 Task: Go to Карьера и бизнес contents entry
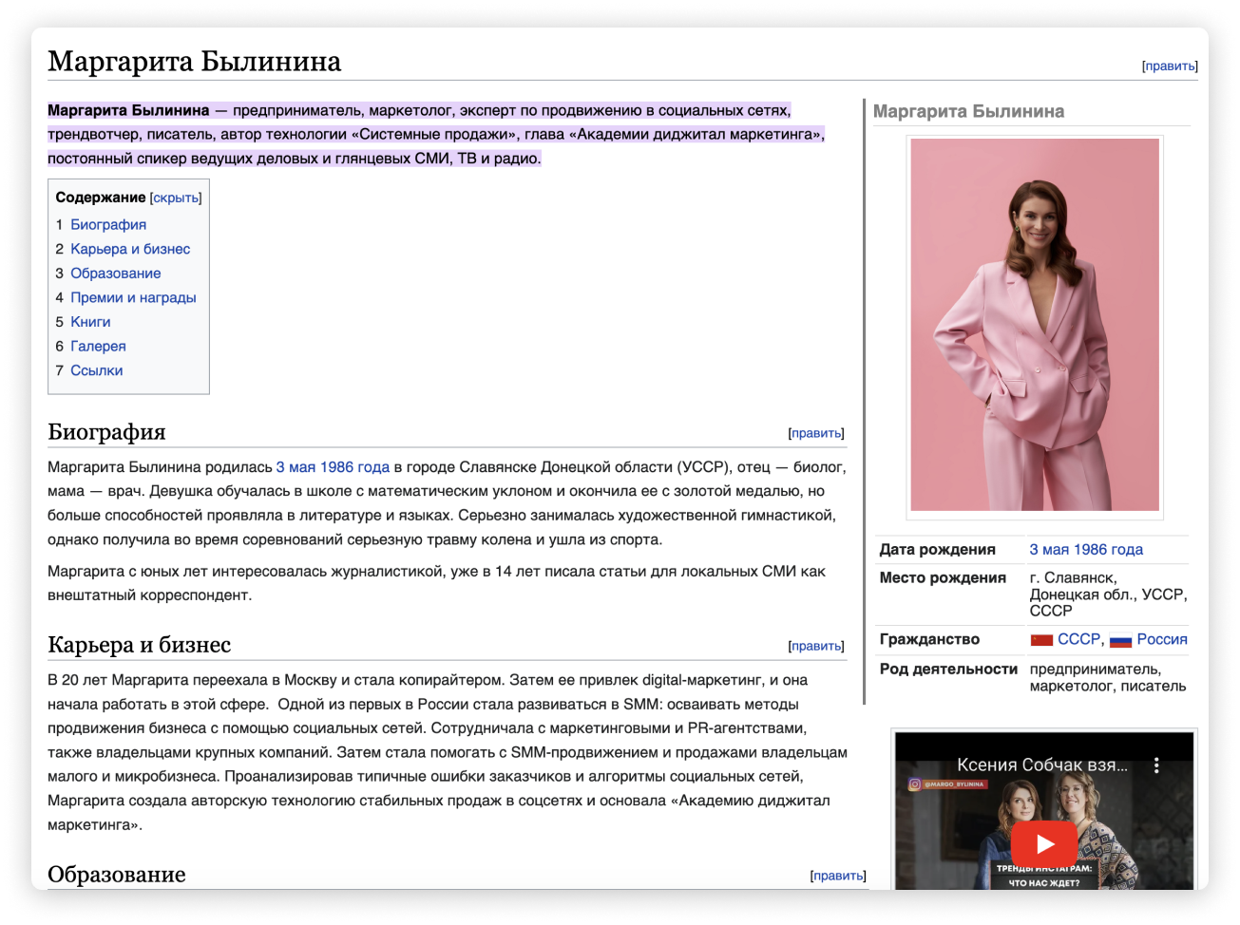[130, 249]
